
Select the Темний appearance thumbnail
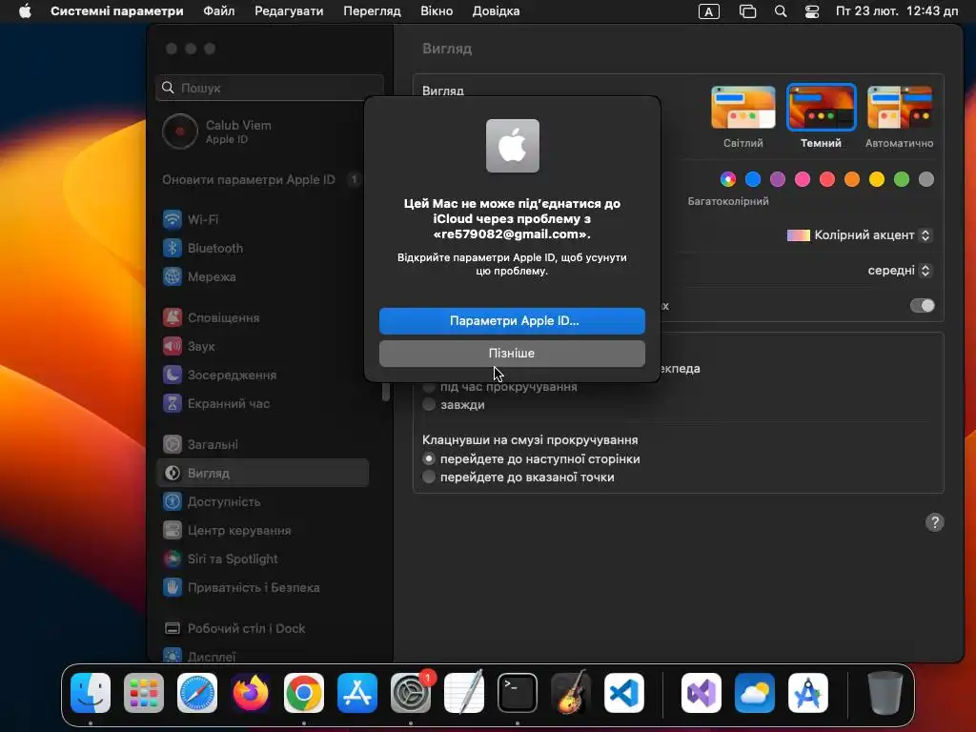821,107
